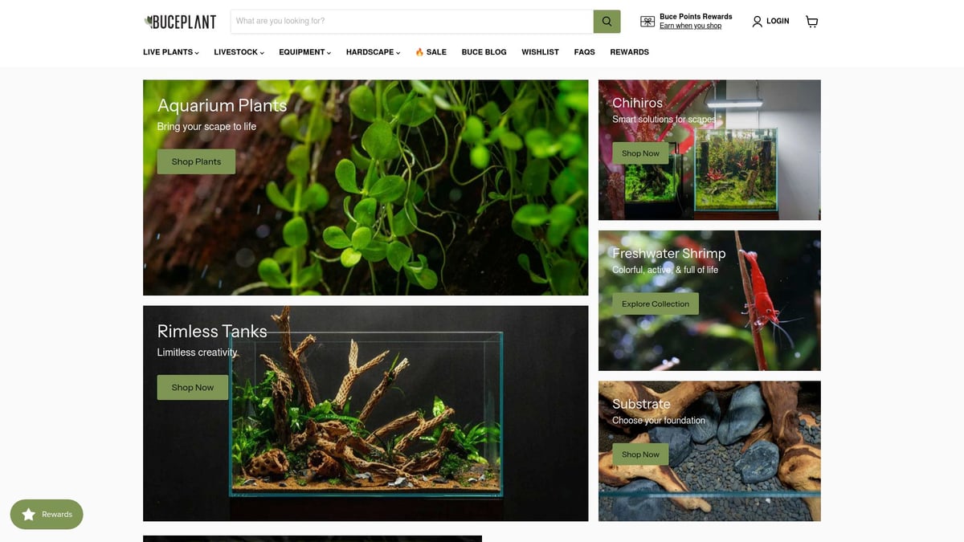The height and width of the screenshot is (542, 964).
Task: Click the Aquarium Plants heading
Action: 222,105
